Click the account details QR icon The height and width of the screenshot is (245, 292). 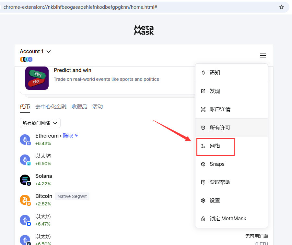(203, 109)
